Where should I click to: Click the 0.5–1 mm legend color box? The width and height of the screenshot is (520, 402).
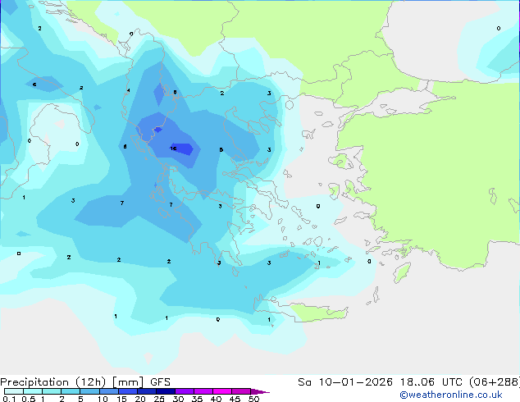(x=33, y=391)
